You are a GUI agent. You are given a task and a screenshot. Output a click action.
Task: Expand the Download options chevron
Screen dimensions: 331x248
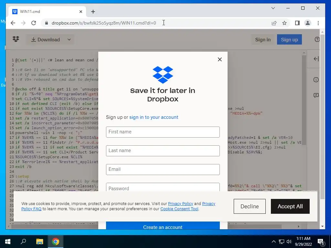click(69, 39)
